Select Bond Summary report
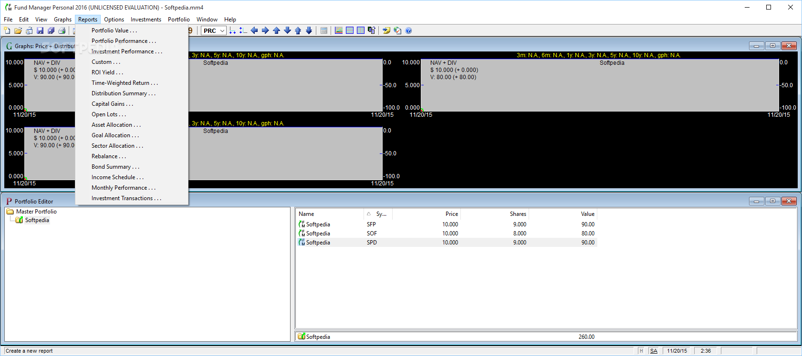The height and width of the screenshot is (356, 802). pos(132,167)
